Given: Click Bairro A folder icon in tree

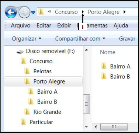Looking at the screenshot, I should coord(31,92).
